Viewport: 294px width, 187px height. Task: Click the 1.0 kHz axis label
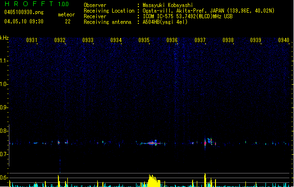pyautogui.click(x=4, y=84)
